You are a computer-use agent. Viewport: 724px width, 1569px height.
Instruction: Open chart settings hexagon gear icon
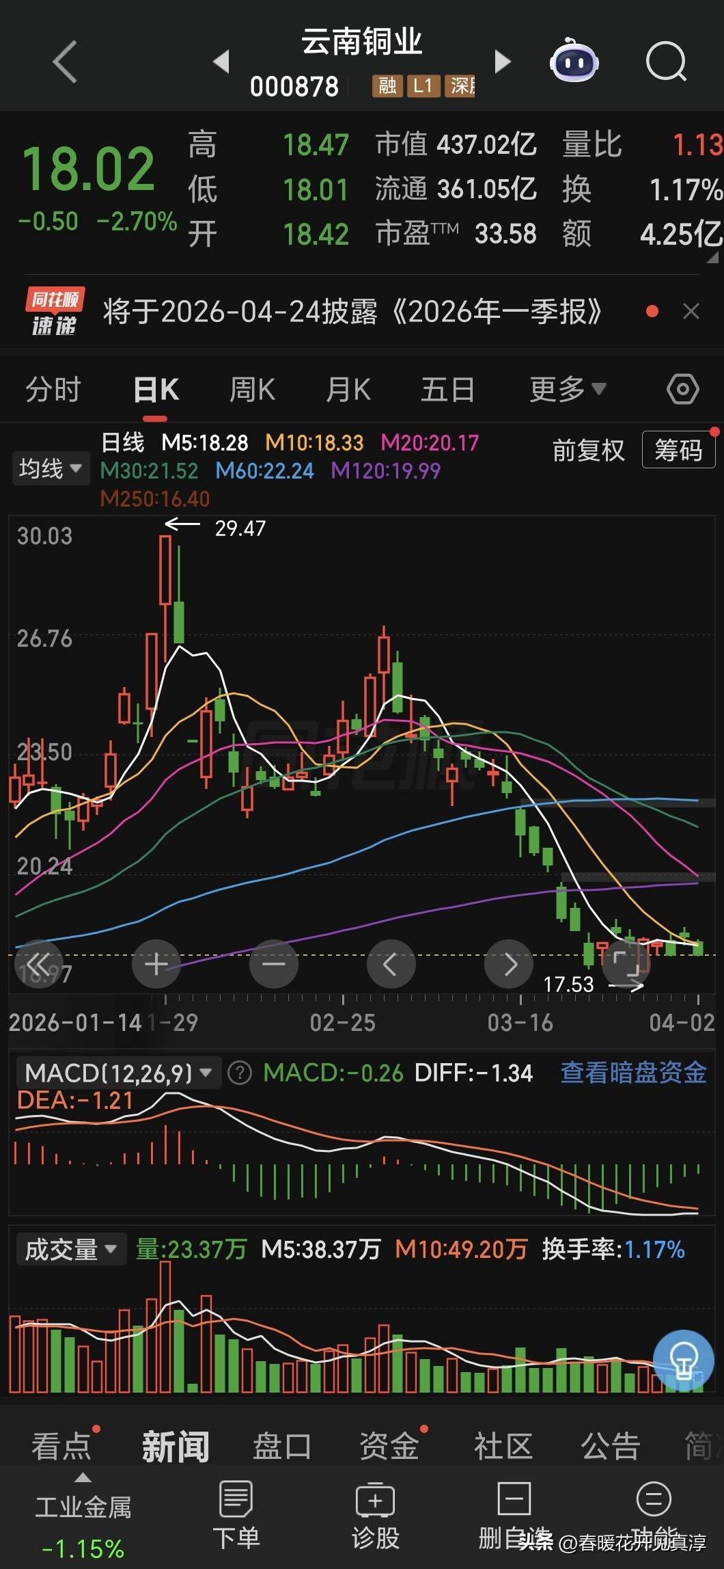682,390
